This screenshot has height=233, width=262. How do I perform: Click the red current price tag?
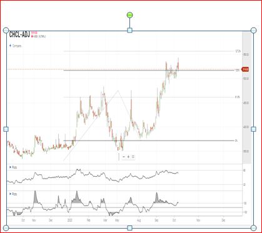click(x=245, y=69)
